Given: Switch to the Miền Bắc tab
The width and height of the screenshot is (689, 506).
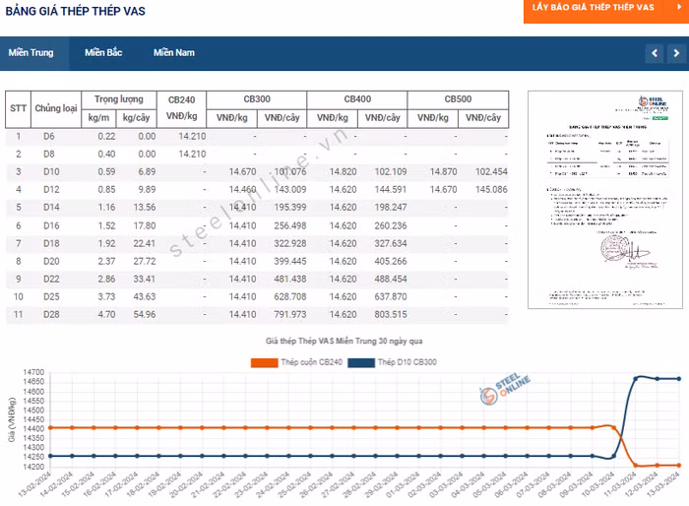Looking at the screenshot, I should [103, 53].
